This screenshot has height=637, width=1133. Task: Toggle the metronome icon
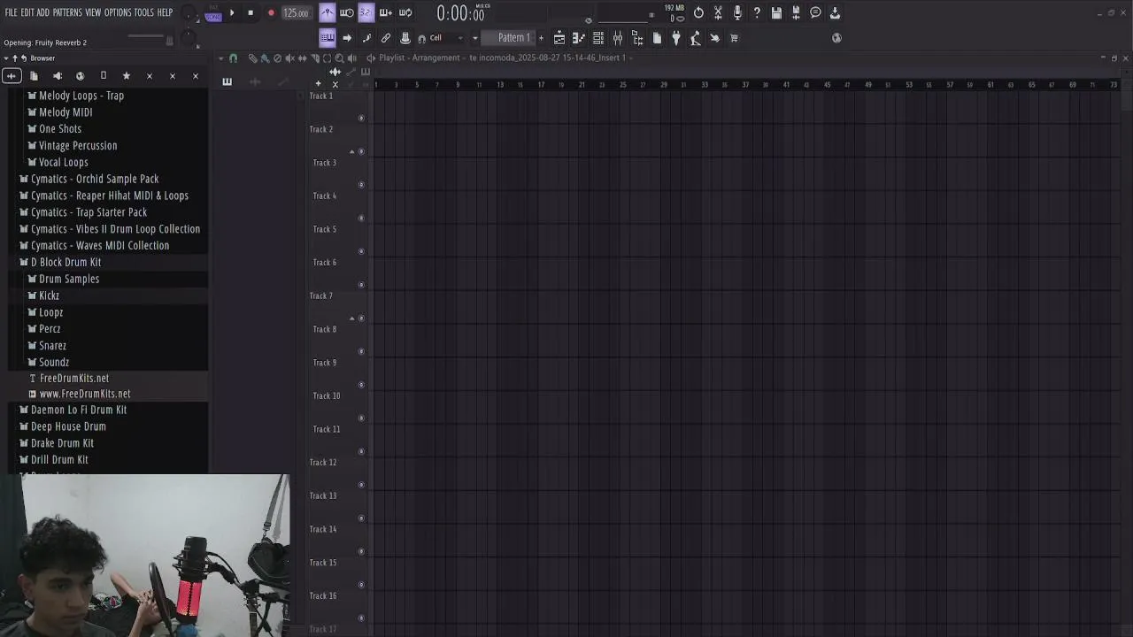coord(328,12)
